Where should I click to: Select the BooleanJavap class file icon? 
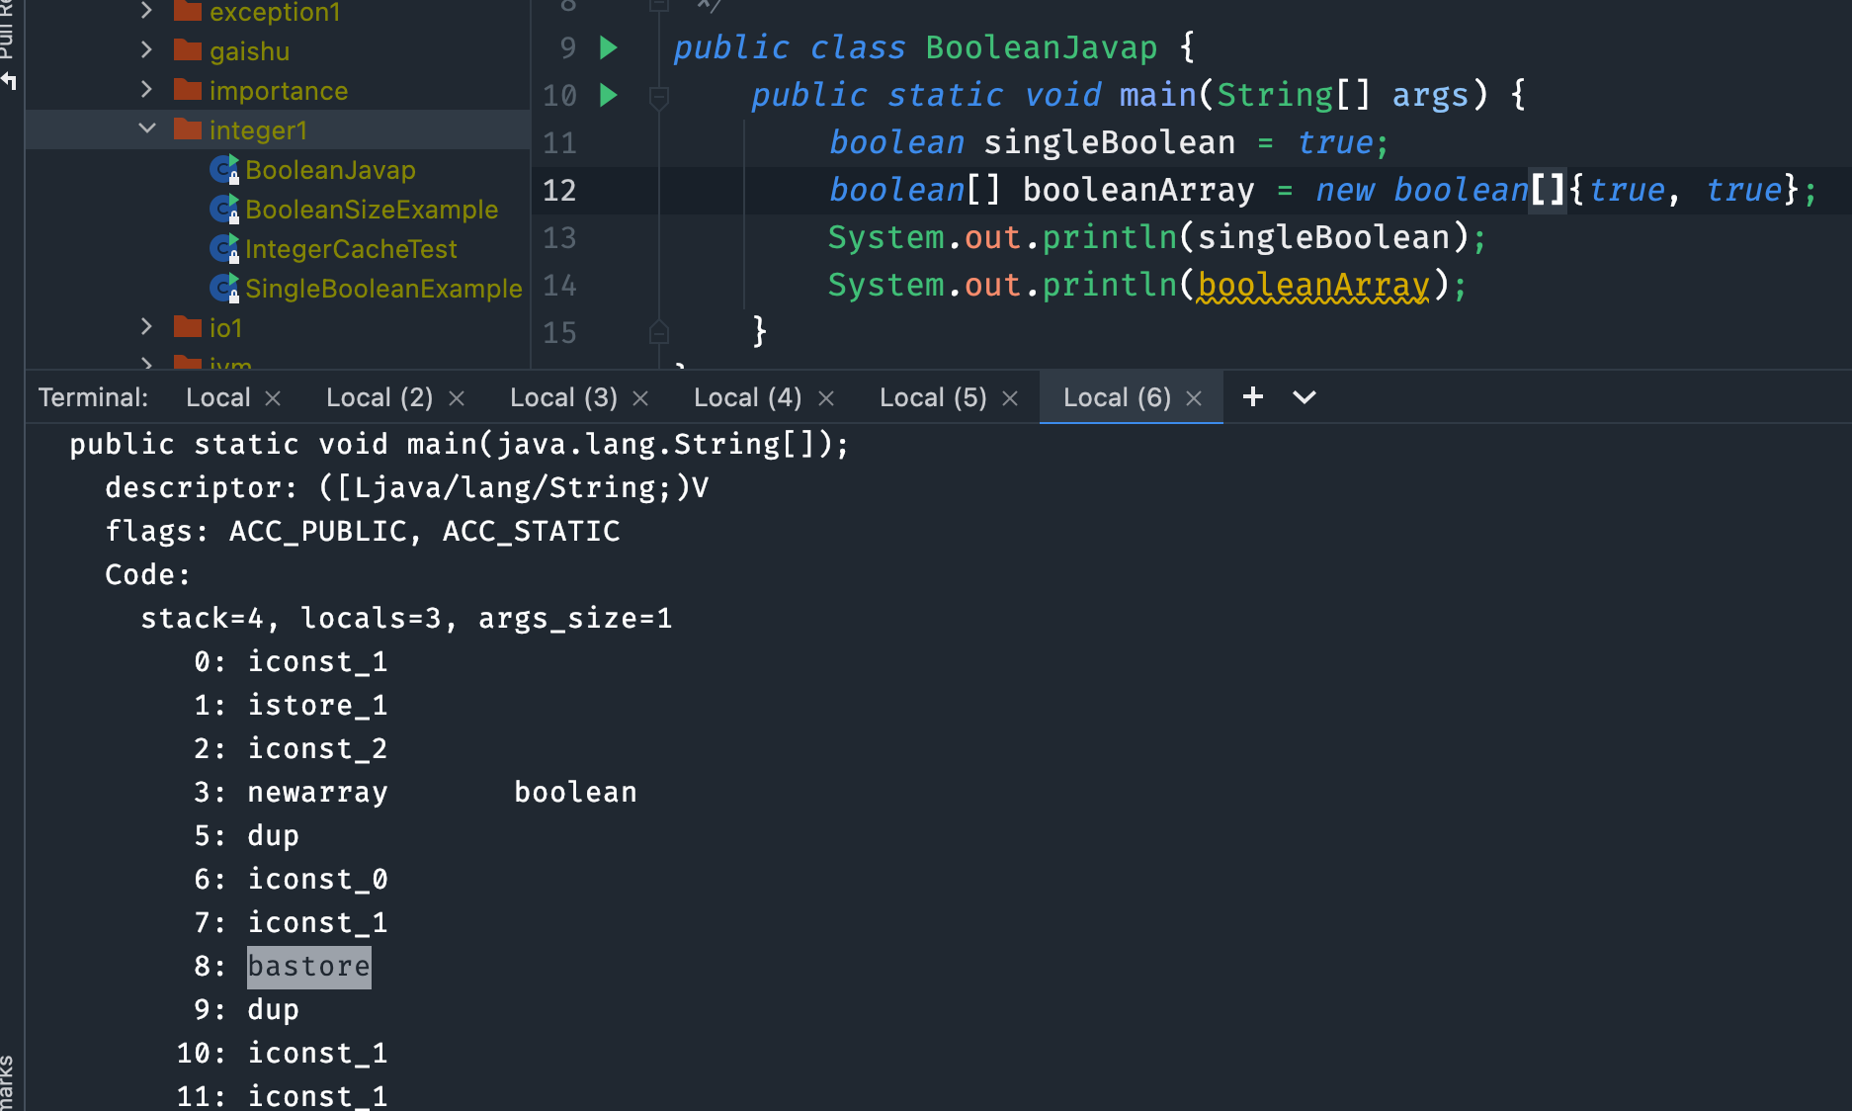pos(223,169)
